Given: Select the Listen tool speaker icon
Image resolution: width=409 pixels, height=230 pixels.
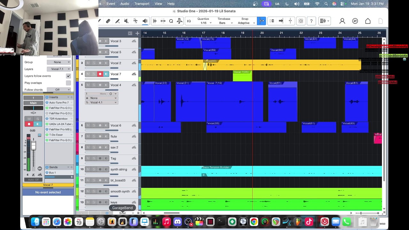Looking at the screenshot, I should click(x=145, y=21).
